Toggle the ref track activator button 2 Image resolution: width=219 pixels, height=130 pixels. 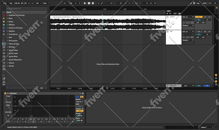click(199, 31)
